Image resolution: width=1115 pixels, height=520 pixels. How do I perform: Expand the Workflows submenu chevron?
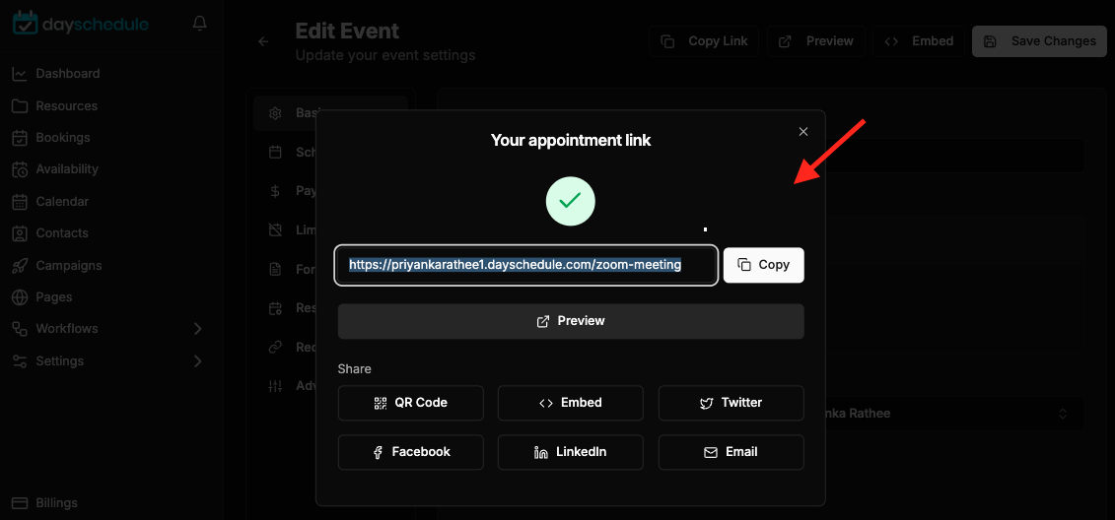[x=198, y=329]
